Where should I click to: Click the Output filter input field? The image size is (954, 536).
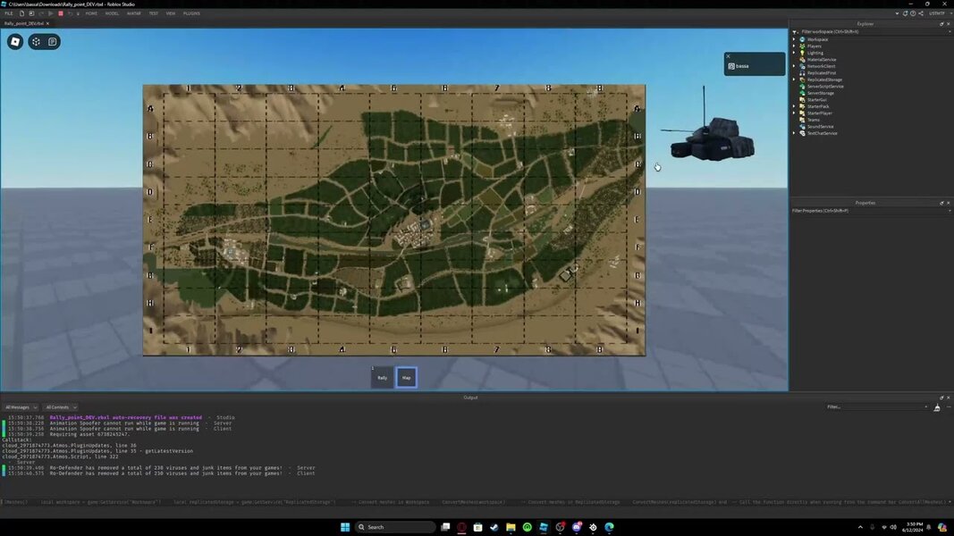pos(876,407)
